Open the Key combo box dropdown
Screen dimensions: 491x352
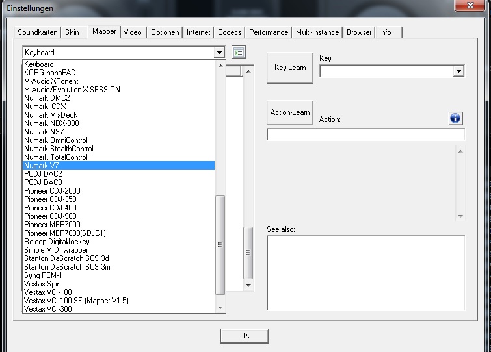[x=458, y=71]
